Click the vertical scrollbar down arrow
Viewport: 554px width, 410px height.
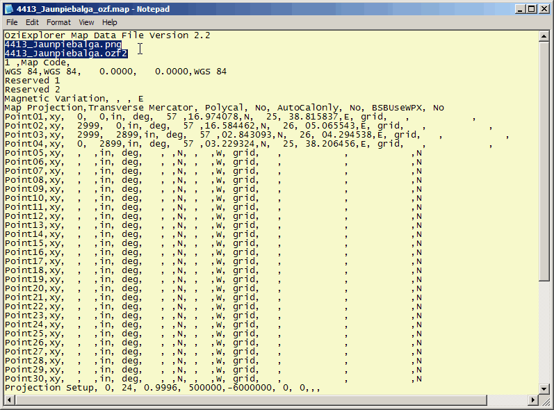coord(544,389)
